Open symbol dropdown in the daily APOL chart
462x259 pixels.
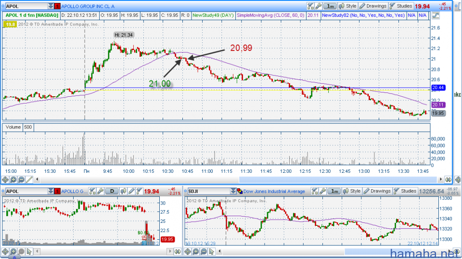(51, 191)
